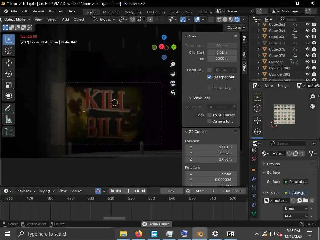Click the timeline horizontal scrollbar
Screen dimensions: 320x240
click(114, 218)
